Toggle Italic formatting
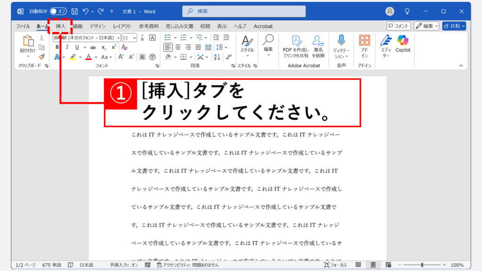482x271 pixels. click(67, 47)
